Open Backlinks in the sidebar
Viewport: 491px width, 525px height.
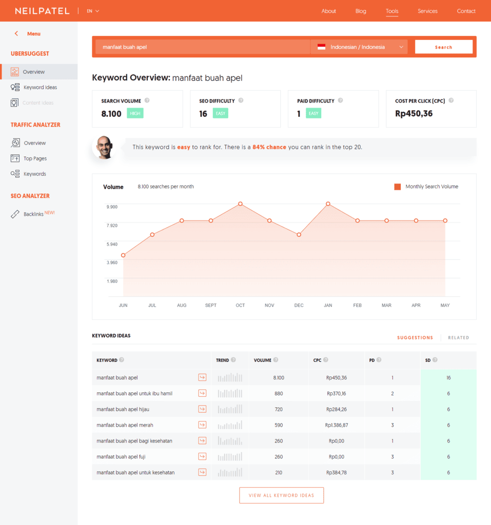[x=33, y=214]
